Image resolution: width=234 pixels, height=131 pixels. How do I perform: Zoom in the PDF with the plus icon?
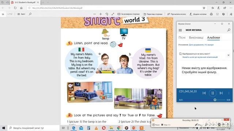[x=101, y=14]
